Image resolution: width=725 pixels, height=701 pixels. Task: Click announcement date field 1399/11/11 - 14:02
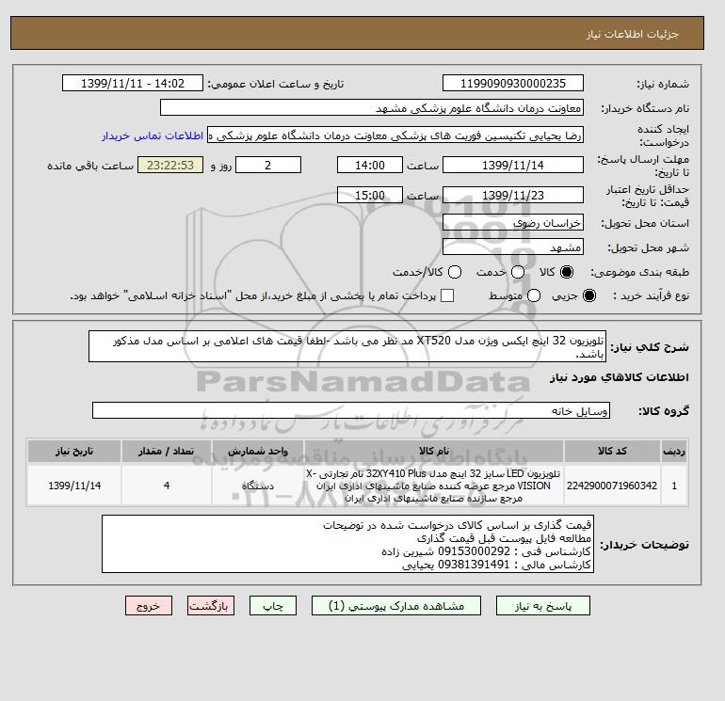click(133, 83)
